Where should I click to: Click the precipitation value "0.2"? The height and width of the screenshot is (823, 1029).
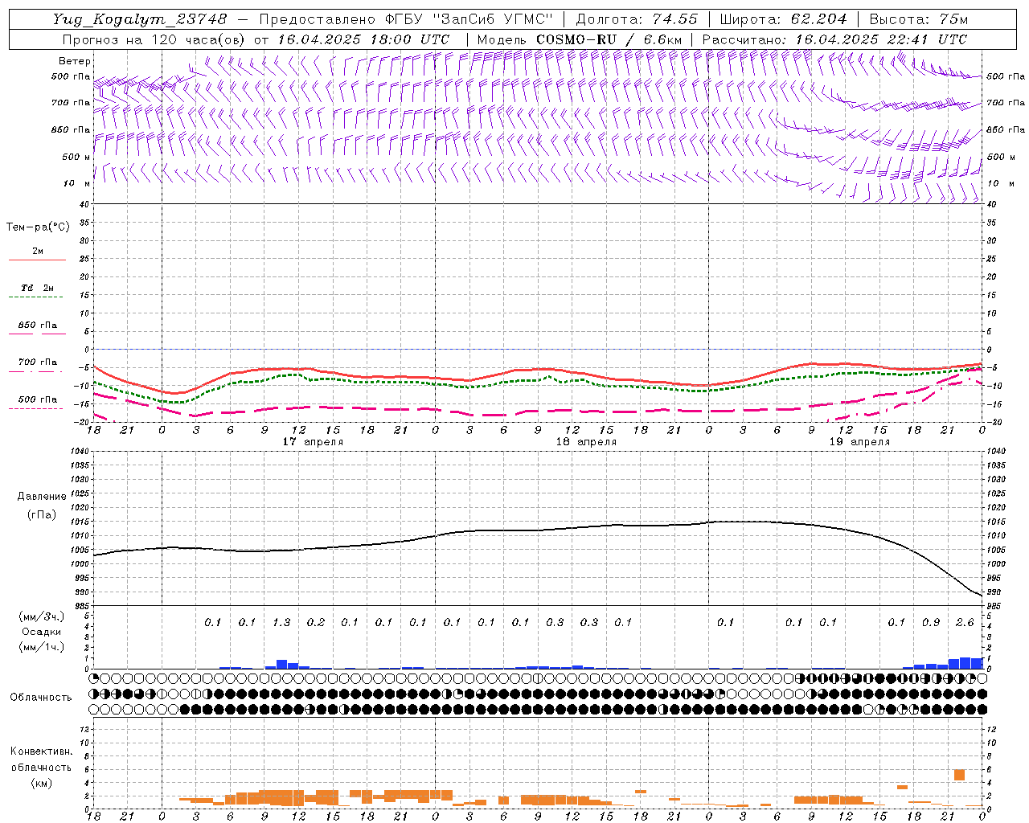click(316, 622)
